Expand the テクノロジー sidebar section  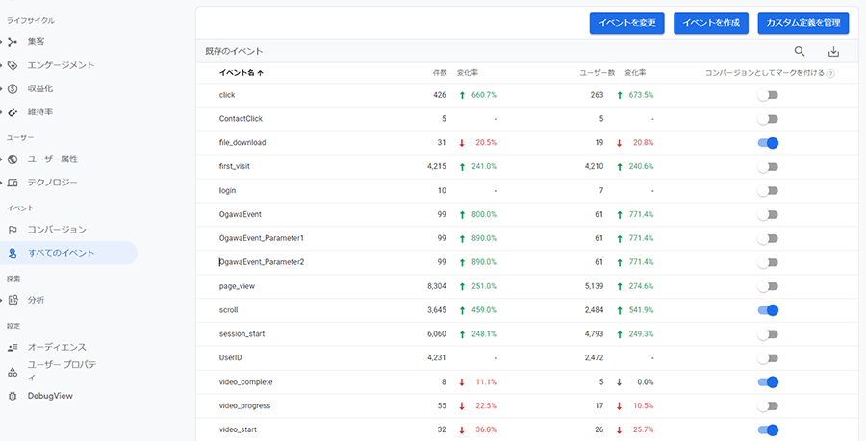pyautogui.click(x=2, y=183)
